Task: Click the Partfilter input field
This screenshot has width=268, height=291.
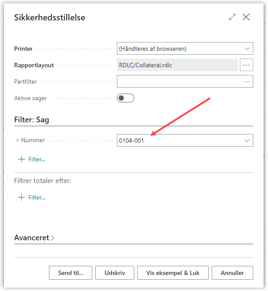Action: pos(180,81)
